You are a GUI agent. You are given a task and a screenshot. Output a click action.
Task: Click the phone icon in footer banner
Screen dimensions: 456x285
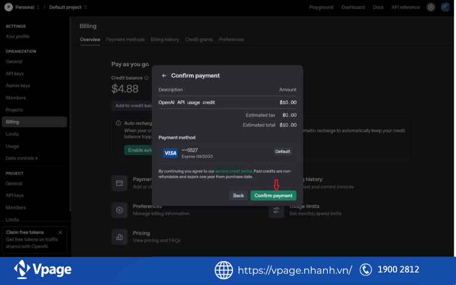click(365, 269)
